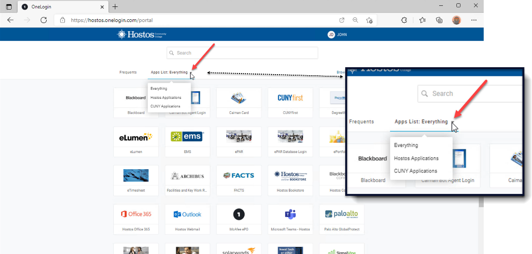Launch the eTimesheet app tile
This screenshot has height=254, width=532.
point(136,180)
